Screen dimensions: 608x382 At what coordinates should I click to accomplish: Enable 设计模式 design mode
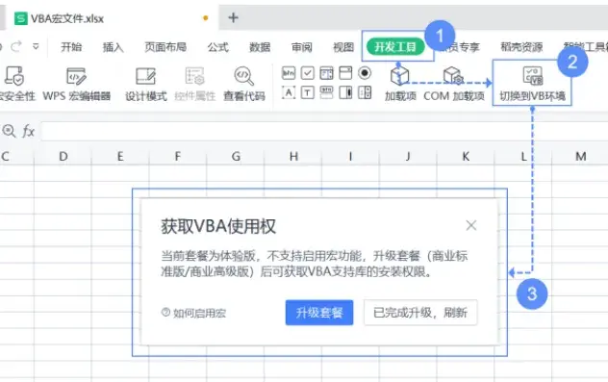tap(146, 85)
